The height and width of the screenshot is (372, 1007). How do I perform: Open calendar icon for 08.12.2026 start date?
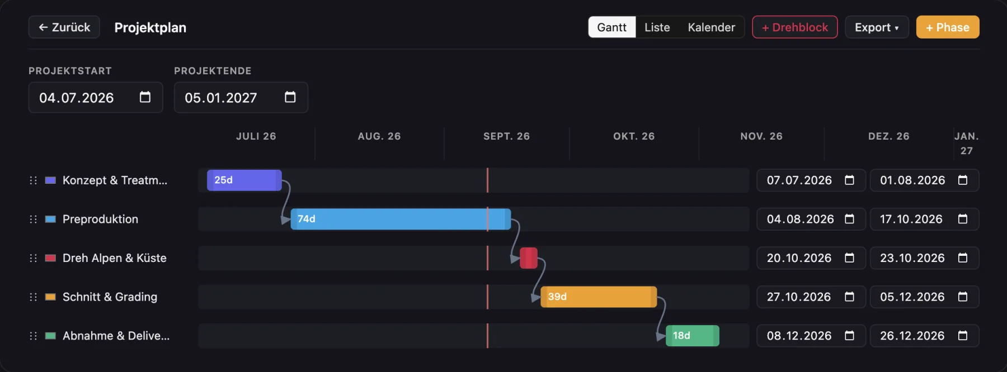coord(849,335)
